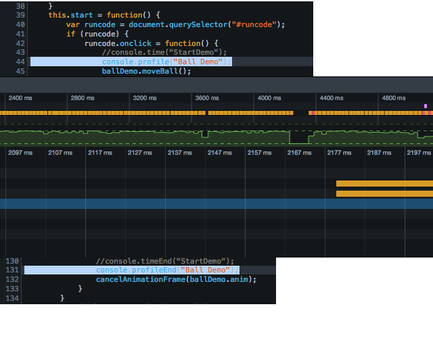The width and height of the screenshot is (433, 338).
Task: Click the 4800 ms overview ruler mark
Action: pos(393,98)
